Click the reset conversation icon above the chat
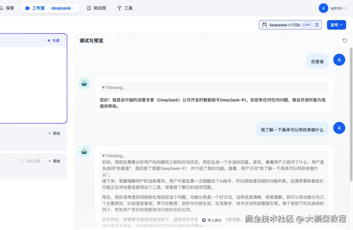Screen dimensions: 353x230 (x=345, y=41)
